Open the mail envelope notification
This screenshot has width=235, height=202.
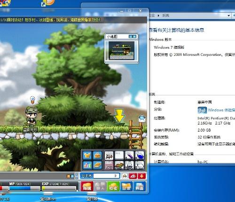[x=142, y=118]
